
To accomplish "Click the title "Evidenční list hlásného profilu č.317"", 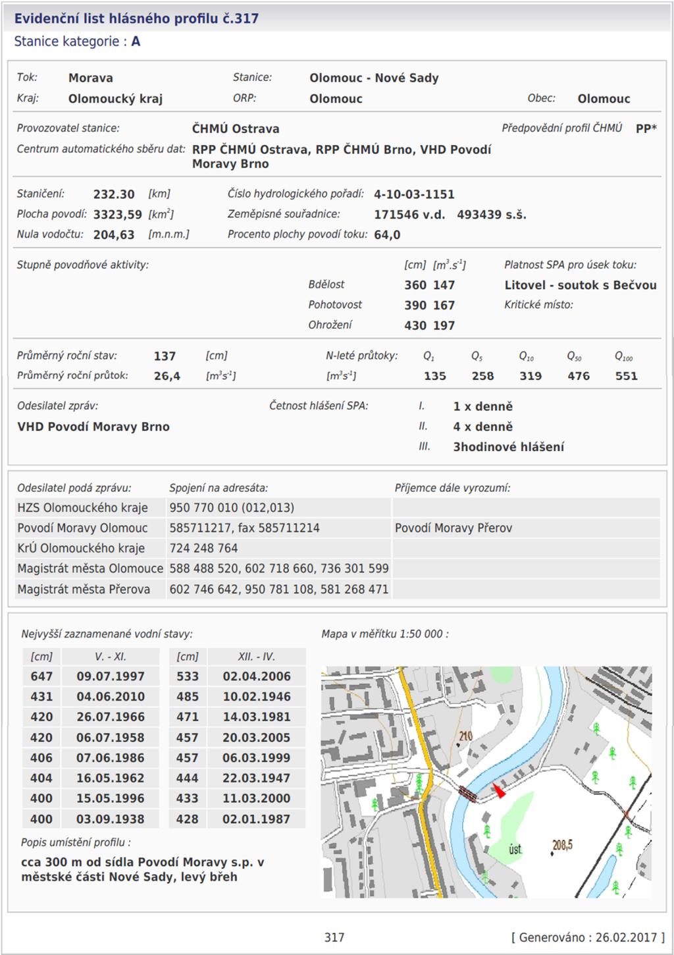I will coord(136,18).
